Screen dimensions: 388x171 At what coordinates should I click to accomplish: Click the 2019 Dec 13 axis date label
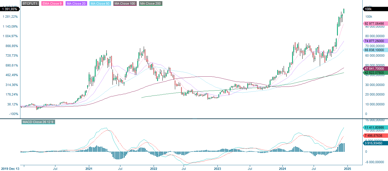coord(11,168)
